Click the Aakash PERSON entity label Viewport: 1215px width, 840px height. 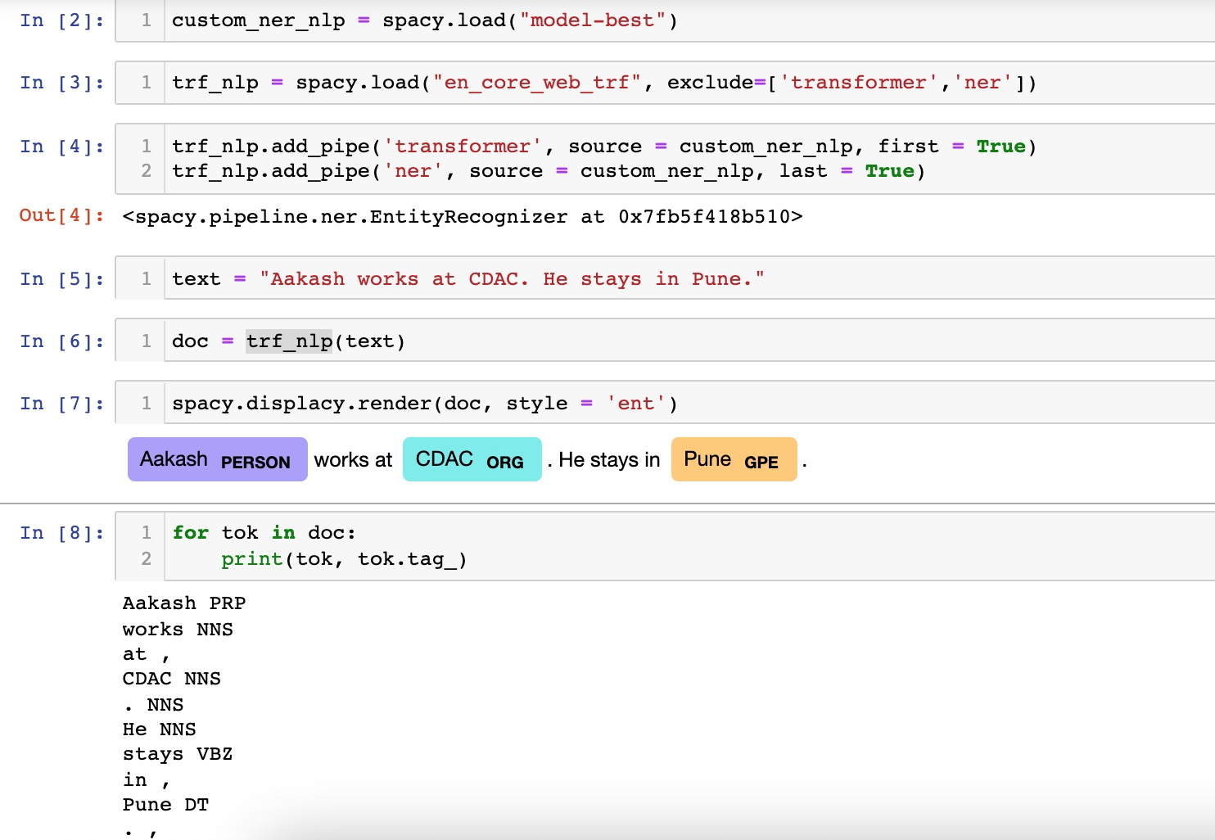click(217, 459)
